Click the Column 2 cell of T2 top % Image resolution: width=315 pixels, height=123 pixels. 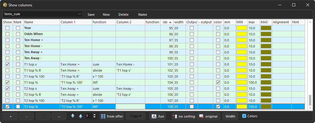130,106
